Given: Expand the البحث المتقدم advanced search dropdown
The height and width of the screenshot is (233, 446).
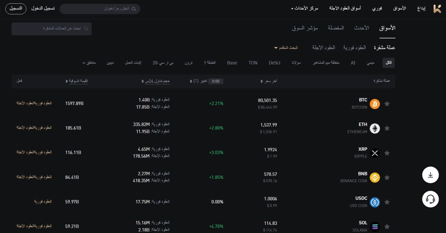Looking at the screenshot, I should point(286,48).
